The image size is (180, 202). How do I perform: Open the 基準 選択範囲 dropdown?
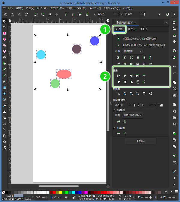133,51
